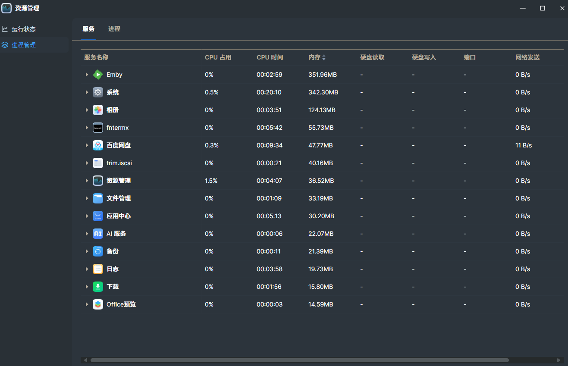Expand the AI 服务 row
This screenshot has height=366, width=568.
pos(87,234)
